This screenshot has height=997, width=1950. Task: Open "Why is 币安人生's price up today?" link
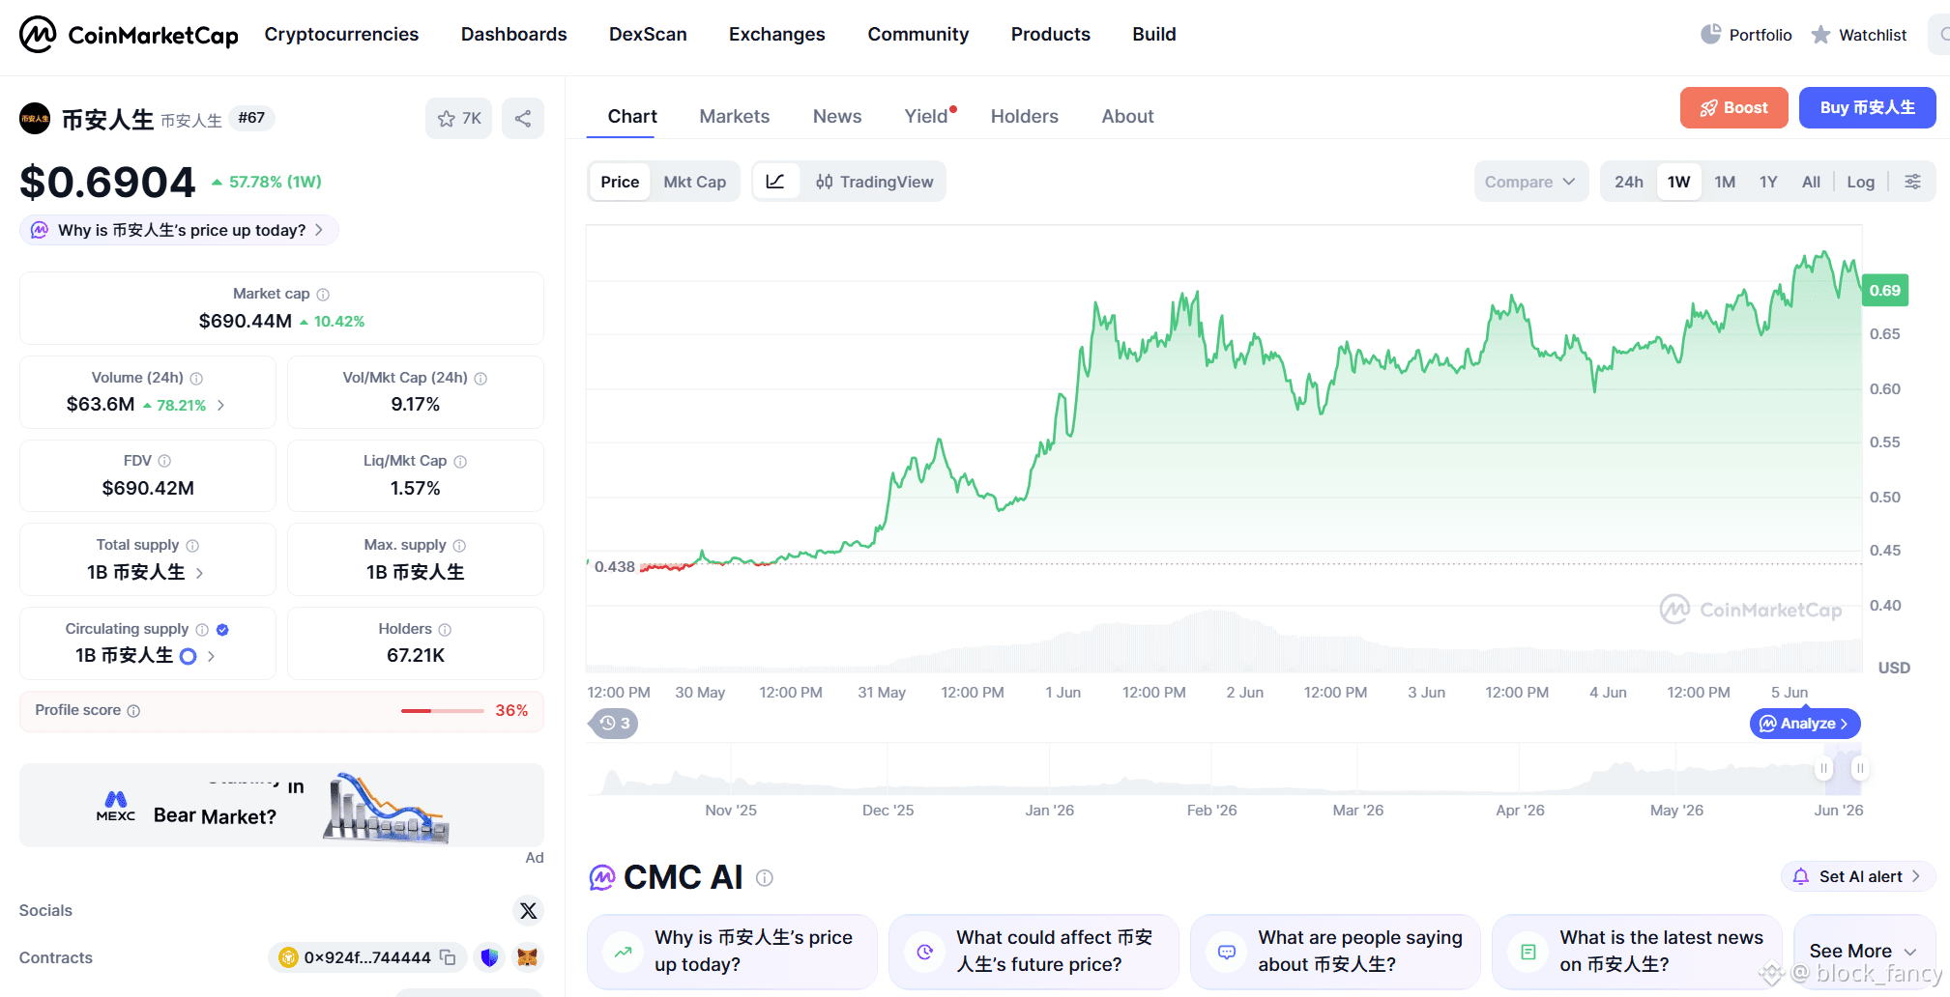(179, 230)
